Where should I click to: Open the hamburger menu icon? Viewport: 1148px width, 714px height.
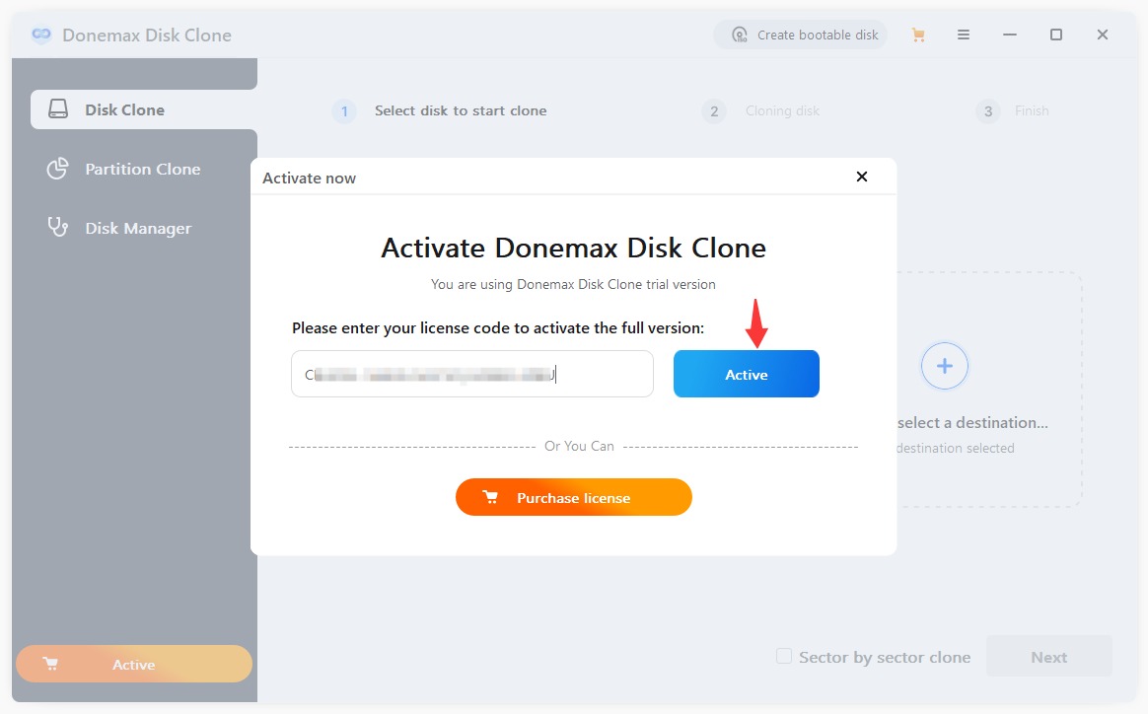(x=964, y=35)
